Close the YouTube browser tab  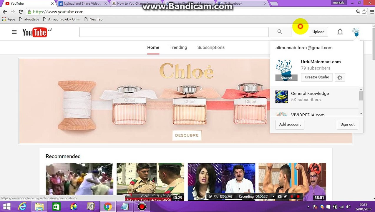pyautogui.click(x=52, y=4)
